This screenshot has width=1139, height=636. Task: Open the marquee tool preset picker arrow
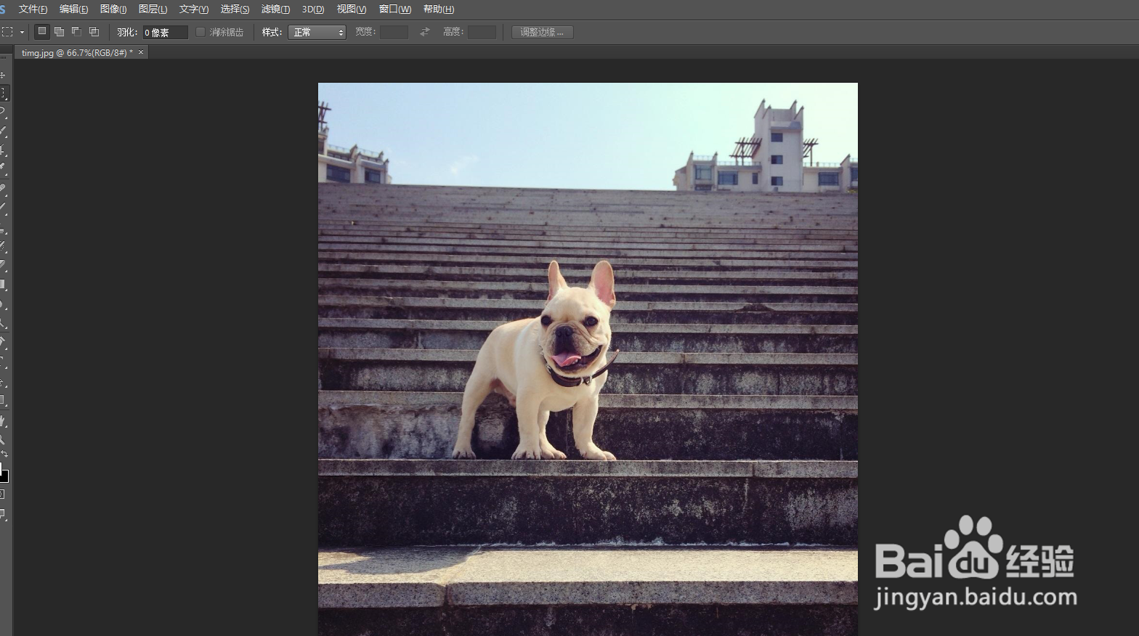pos(22,32)
